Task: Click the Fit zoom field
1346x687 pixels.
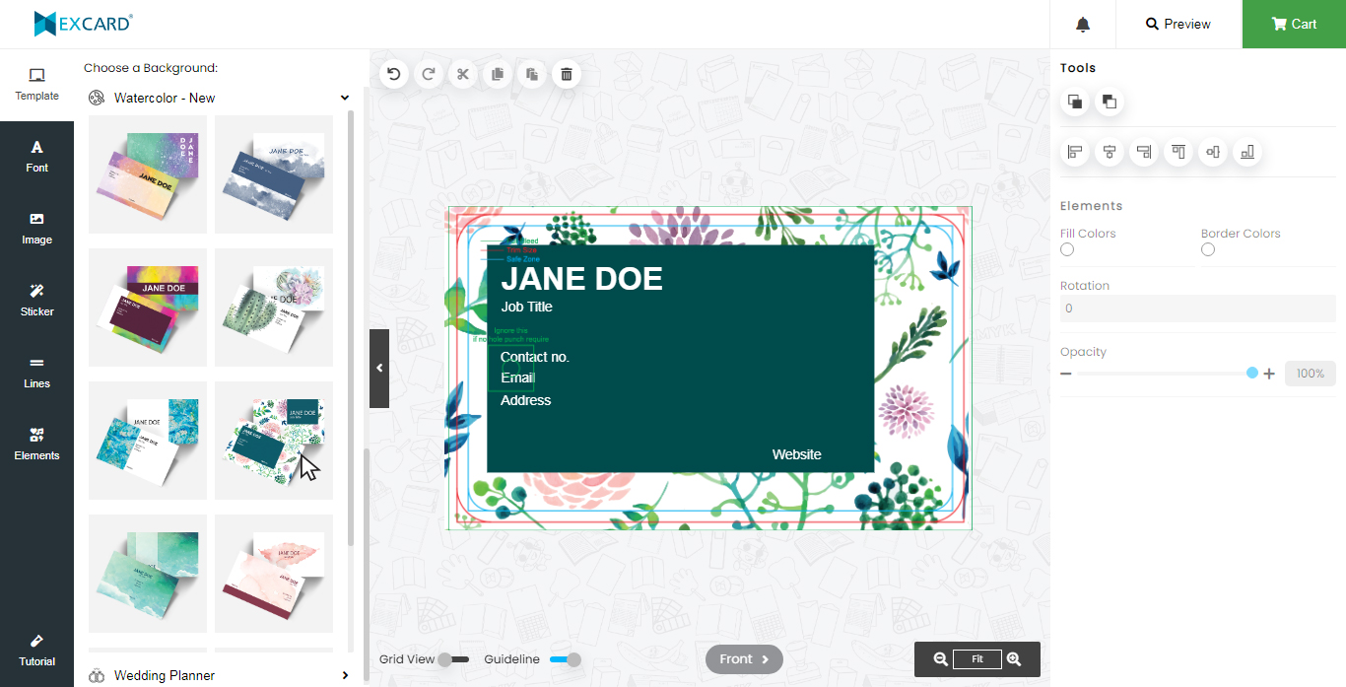Action: (x=977, y=659)
